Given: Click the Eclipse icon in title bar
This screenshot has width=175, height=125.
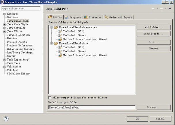Looking at the screenshot, I should point(2,2).
